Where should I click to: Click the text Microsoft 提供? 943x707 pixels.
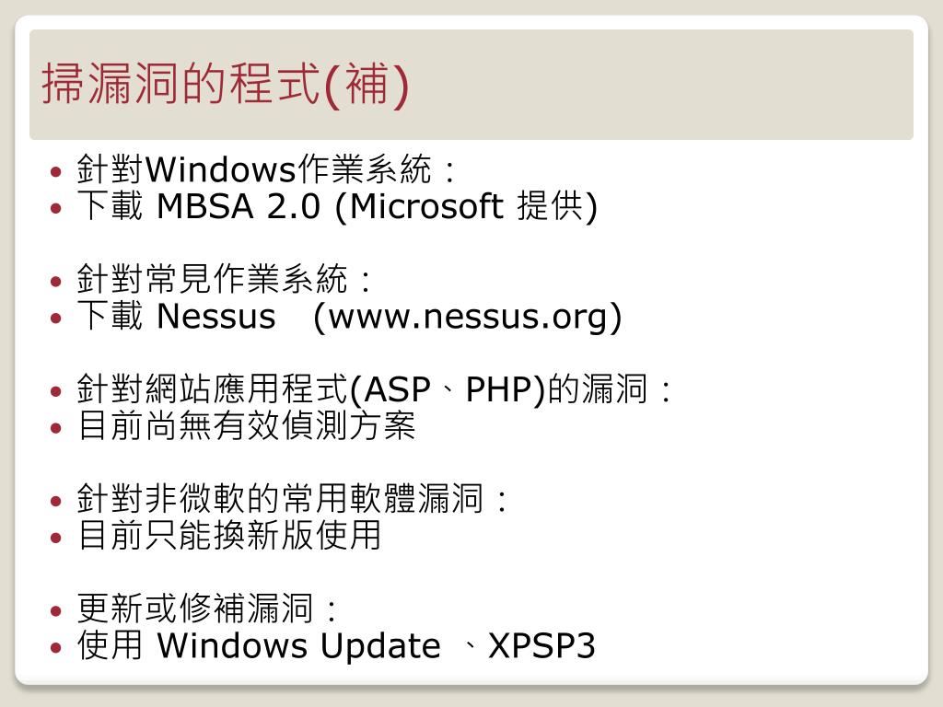(x=472, y=206)
